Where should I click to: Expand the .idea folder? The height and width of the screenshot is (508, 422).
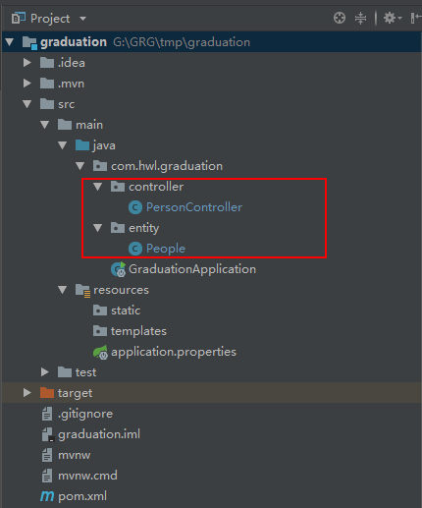click(27, 63)
